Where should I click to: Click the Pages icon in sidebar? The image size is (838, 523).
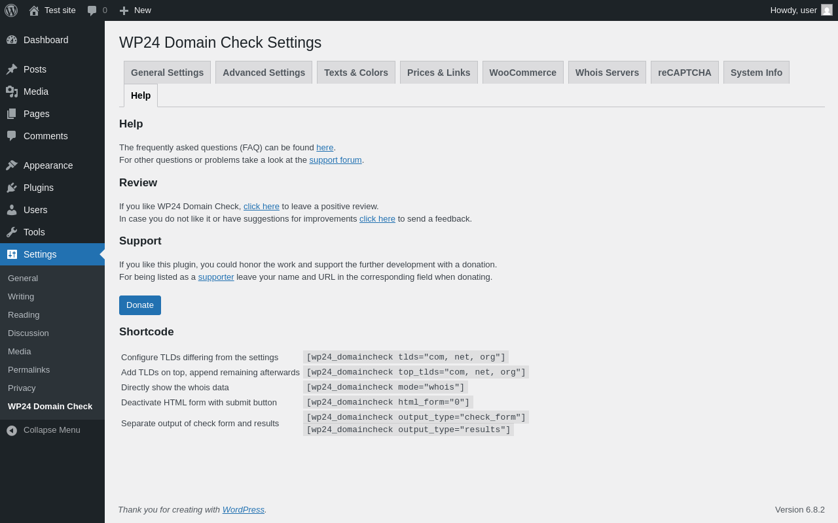tap(12, 114)
